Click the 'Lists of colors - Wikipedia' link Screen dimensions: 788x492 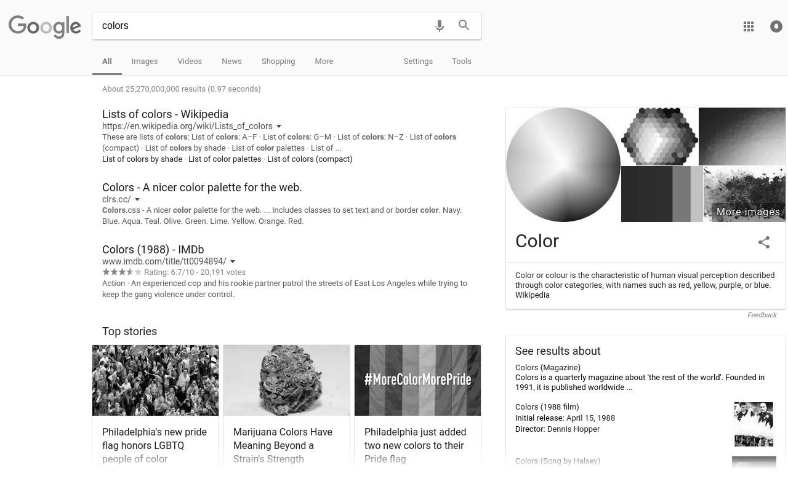tap(165, 114)
